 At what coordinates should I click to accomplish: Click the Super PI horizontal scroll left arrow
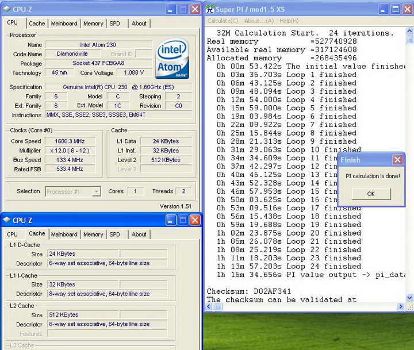point(209,307)
